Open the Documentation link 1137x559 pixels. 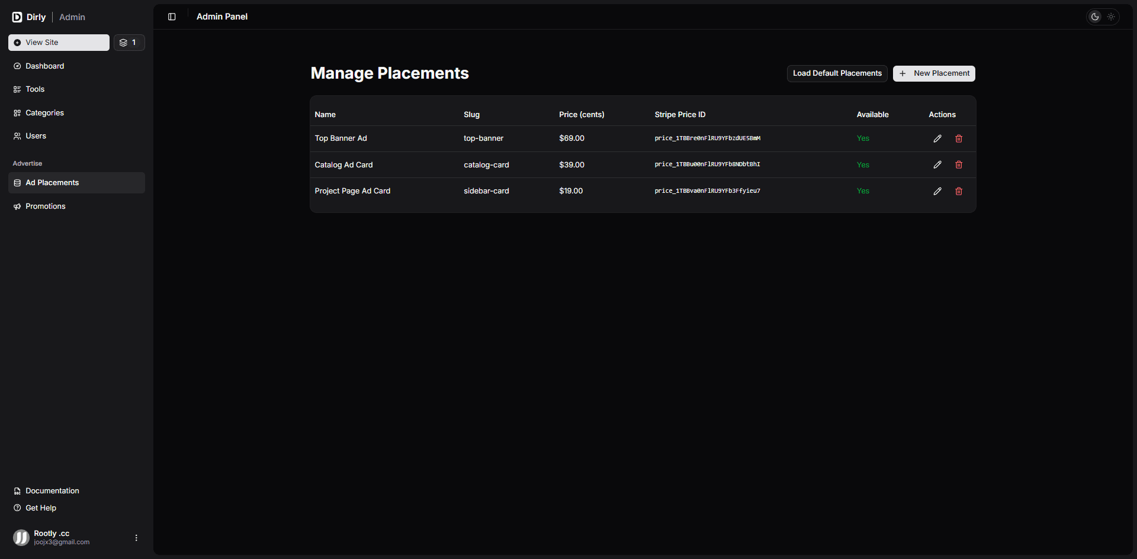[x=52, y=491]
